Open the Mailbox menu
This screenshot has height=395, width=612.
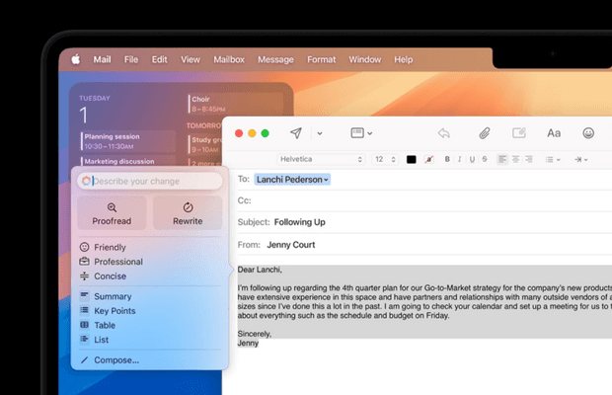(x=229, y=59)
